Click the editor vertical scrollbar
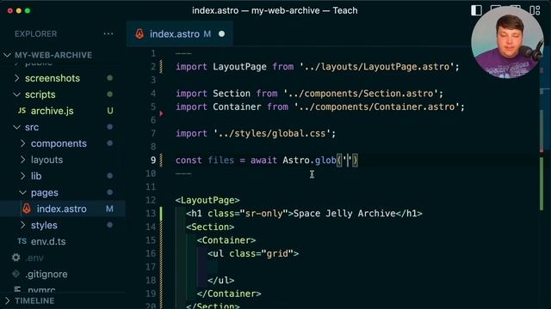 coord(542,177)
